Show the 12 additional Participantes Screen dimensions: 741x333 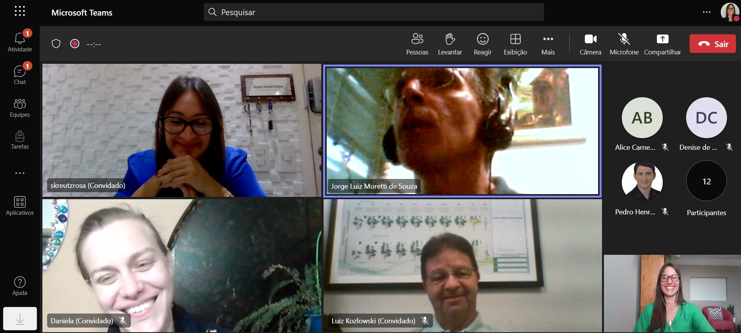(x=706, y=181)
